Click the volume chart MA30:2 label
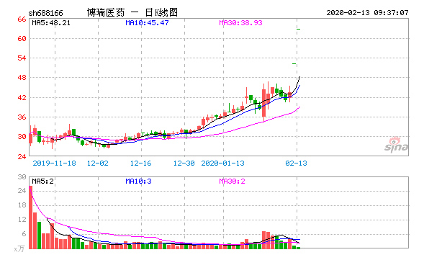The image size is (424, 260). point(232,181)
